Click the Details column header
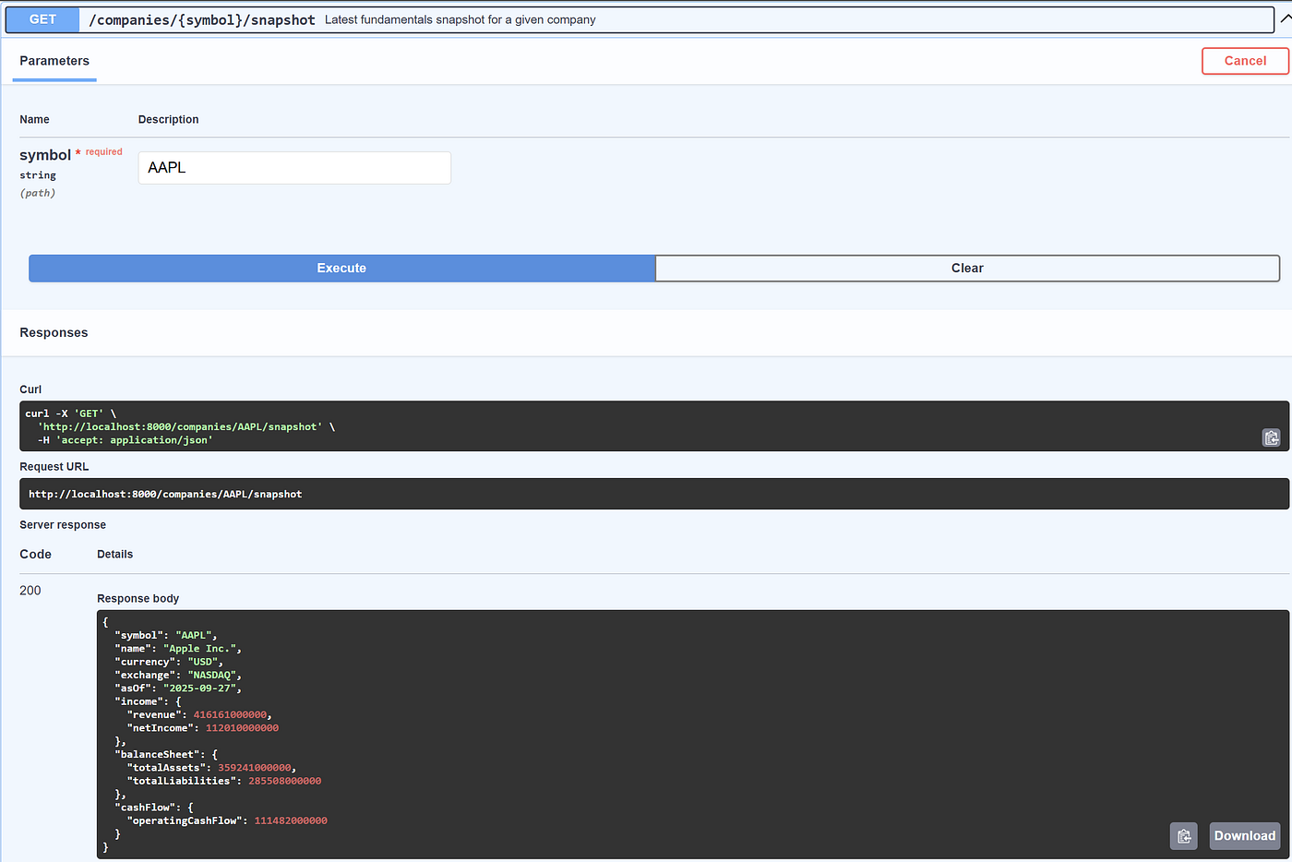This screenshot has height=862, width=1292. point(114,555)
